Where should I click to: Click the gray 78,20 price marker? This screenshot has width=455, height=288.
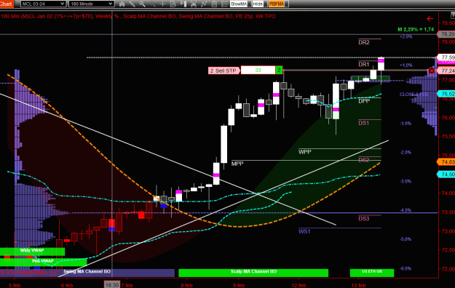coord(446,34)
